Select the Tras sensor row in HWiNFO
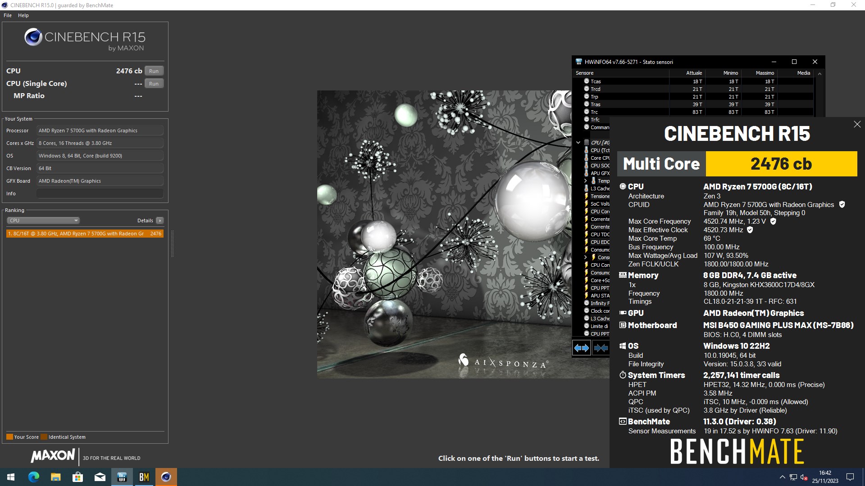This screenshot has width=865, height=486. pyautogui.click(x=693, y=104)
